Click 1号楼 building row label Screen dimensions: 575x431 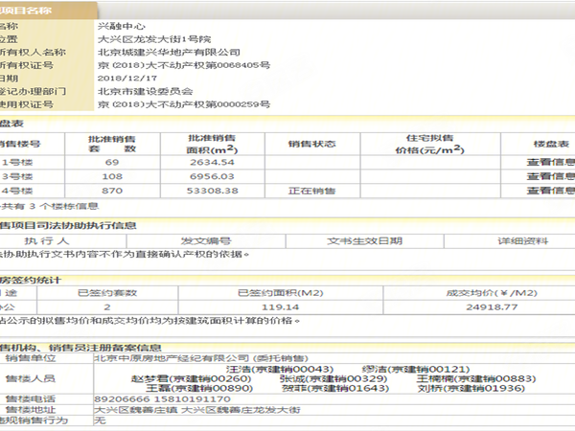coord(17,162)
